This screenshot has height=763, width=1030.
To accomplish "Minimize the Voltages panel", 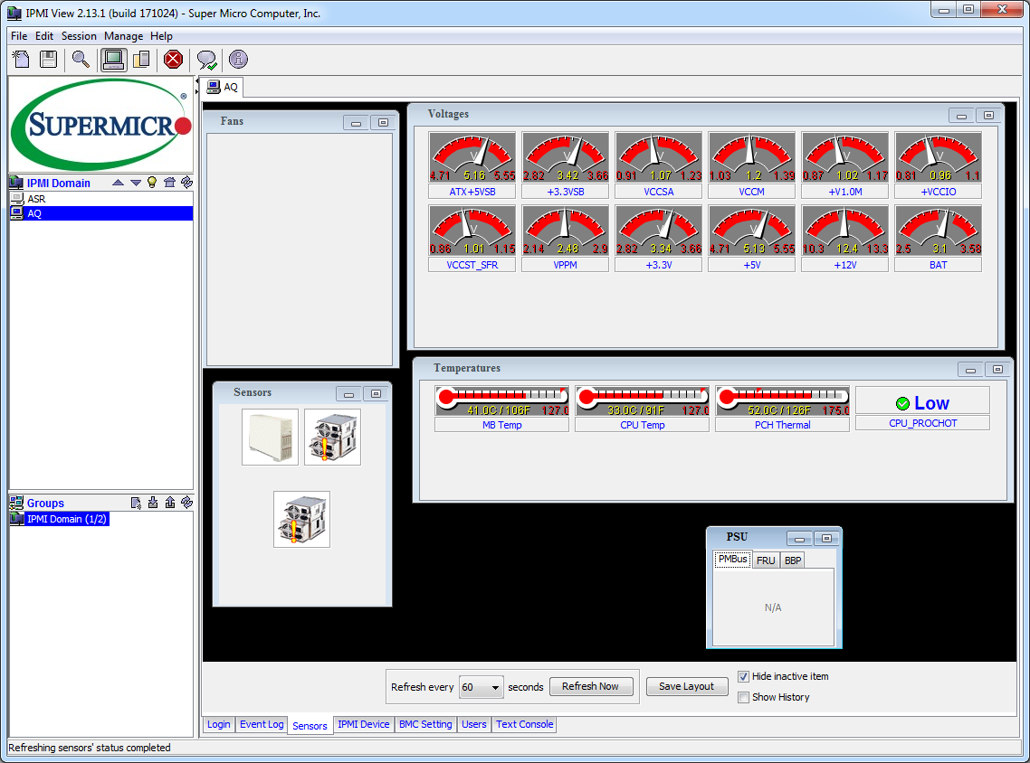I will [962, 116].
